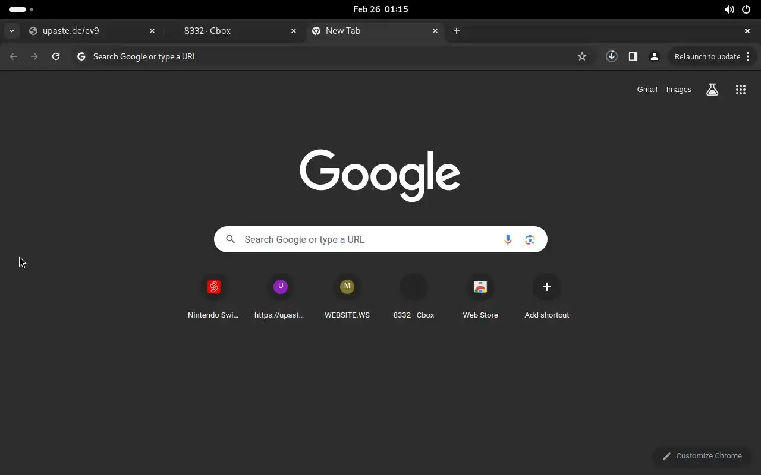Open the system volume indicator
The image size is (761, 475).
[729, 9]
